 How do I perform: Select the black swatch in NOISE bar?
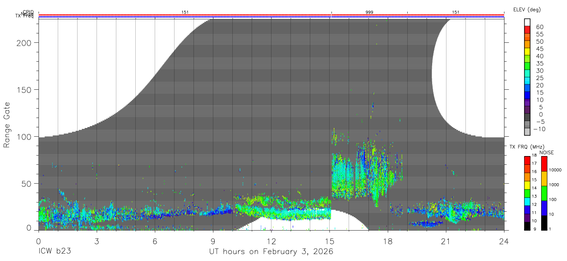(x=544, y=223)
